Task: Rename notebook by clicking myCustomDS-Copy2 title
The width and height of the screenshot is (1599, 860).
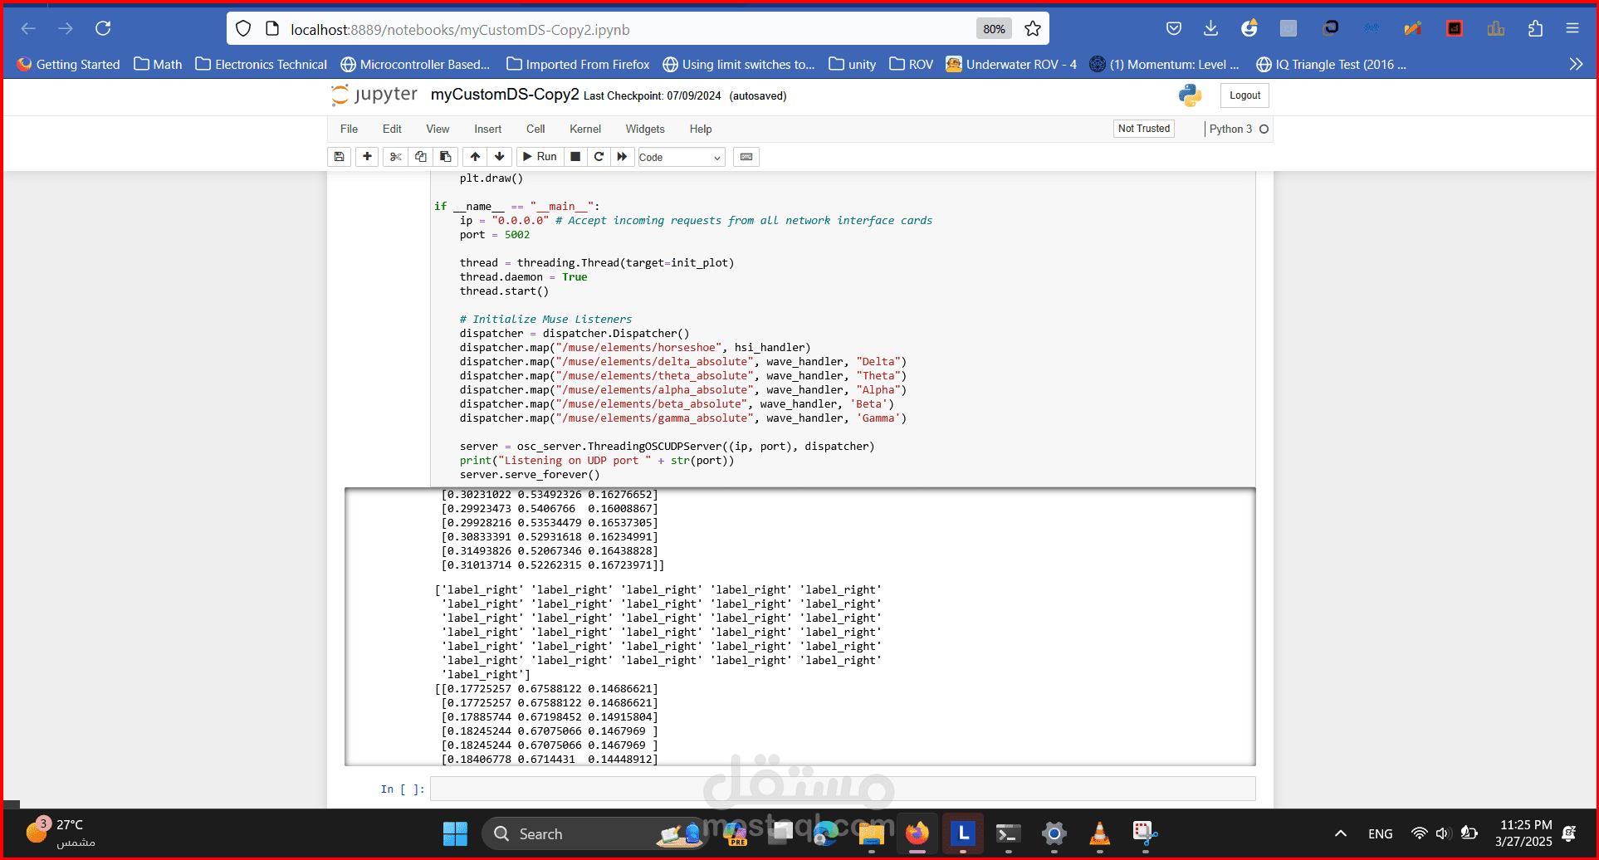Action: click(505, 95)
